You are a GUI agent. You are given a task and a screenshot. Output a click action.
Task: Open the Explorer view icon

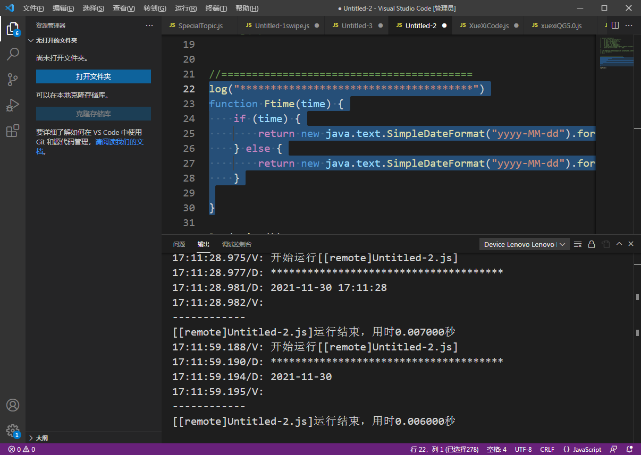click(x=13, y=29)
